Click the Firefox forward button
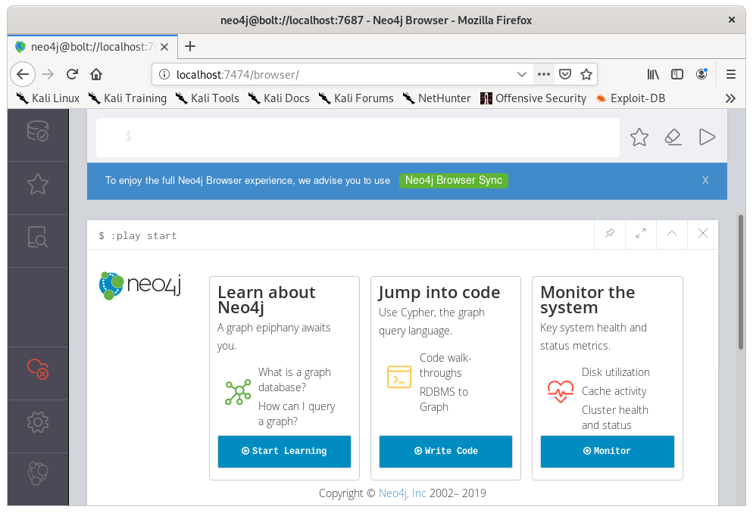 (x=48, y=74)
